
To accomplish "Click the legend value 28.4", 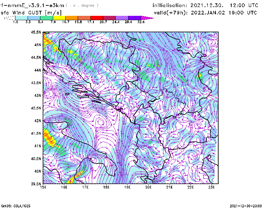I will click(x=128, y=22).
